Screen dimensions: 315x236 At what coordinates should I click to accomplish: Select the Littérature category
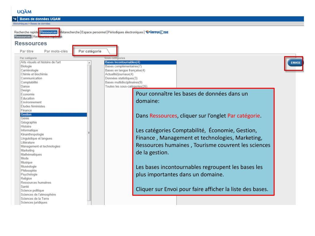(x=54, y=143)
